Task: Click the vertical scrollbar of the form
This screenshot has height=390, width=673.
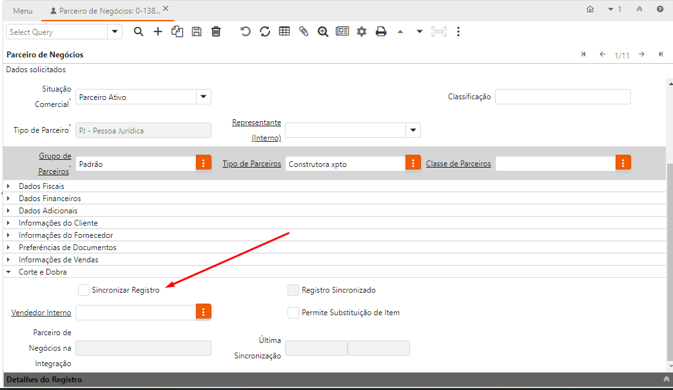Action: point(669,258)
